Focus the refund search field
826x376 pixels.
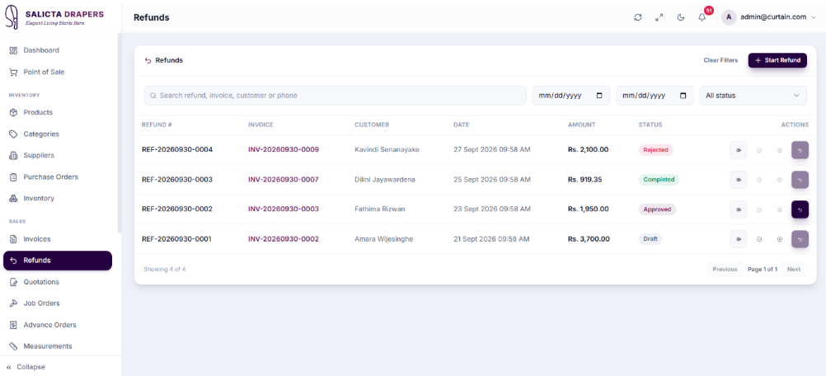coord(335,96)
